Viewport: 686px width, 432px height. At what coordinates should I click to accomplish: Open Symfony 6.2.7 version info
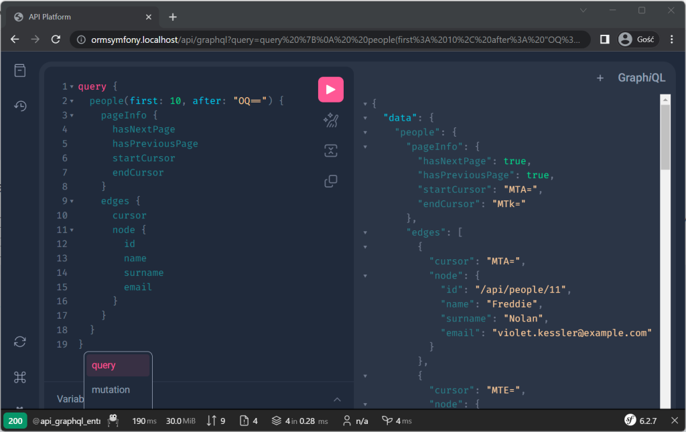[x=641, y=421]
